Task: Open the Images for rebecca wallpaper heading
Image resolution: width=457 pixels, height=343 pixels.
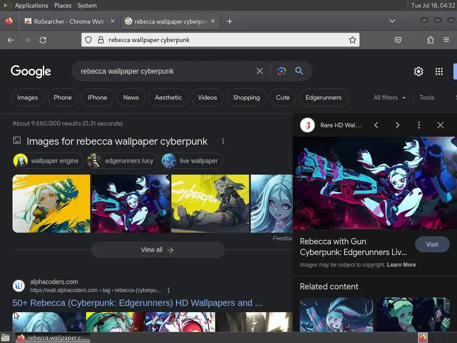Action: point(117,142)
